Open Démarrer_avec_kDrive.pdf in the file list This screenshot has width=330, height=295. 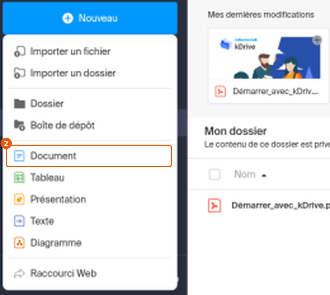281,205
